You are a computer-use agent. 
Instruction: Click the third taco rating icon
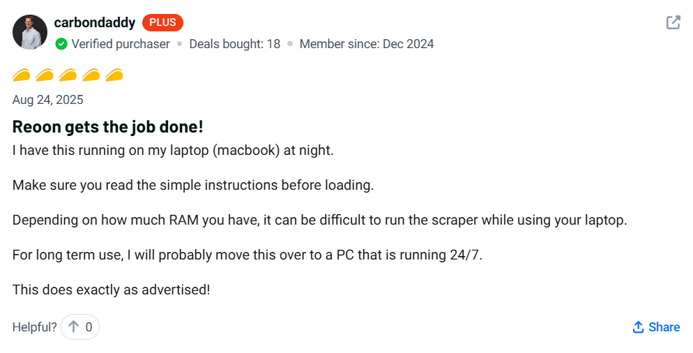tap(68, 75)
